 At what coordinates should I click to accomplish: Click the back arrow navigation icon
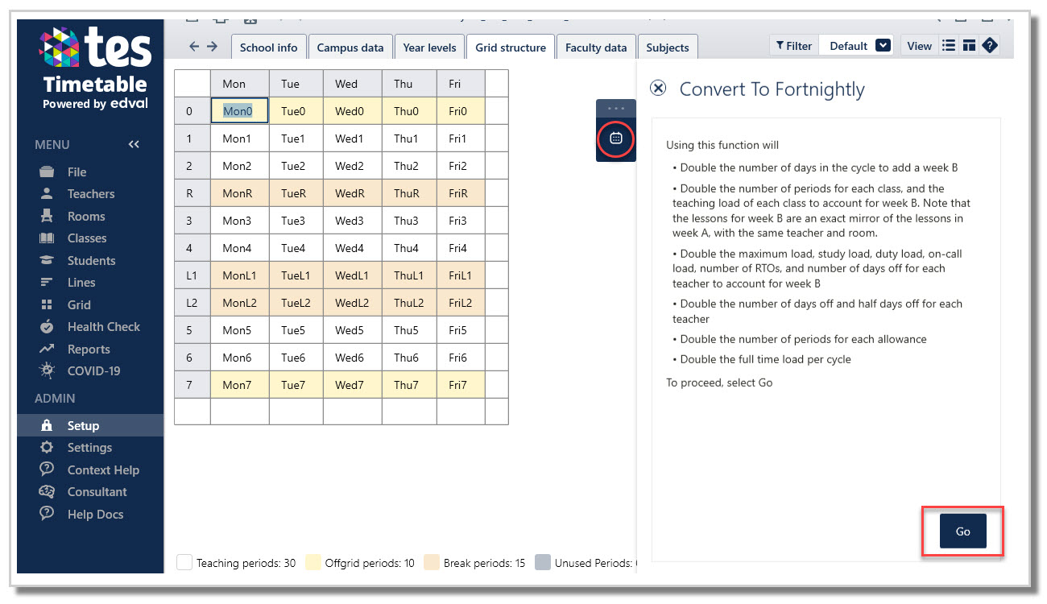click(x=194, y=47)
